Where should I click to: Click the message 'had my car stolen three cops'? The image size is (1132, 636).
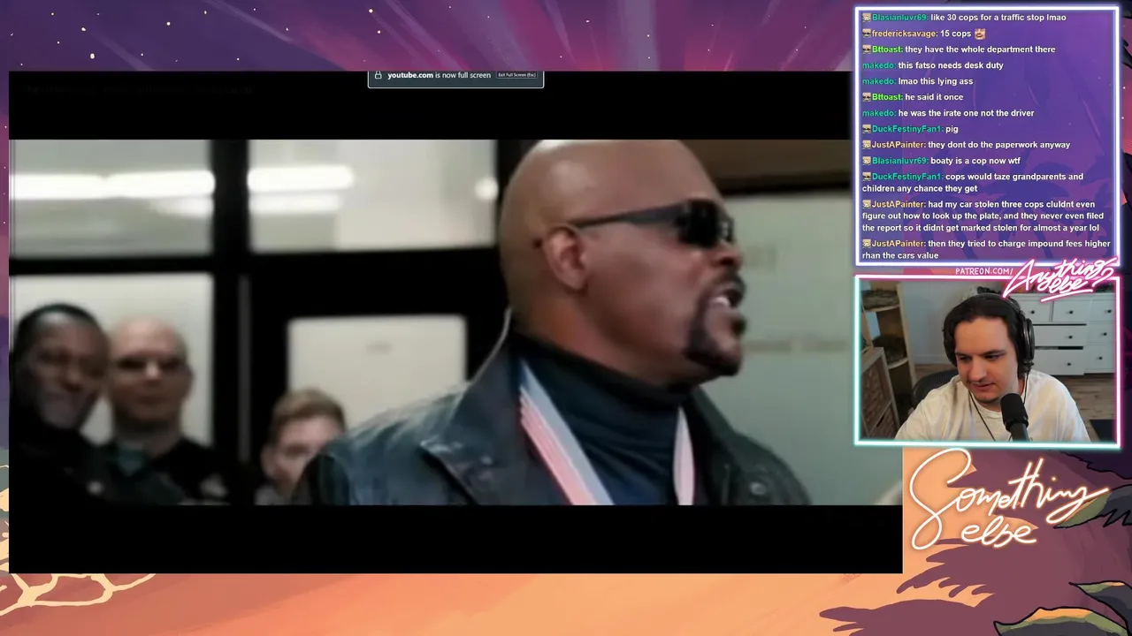(x=982, y=216)
